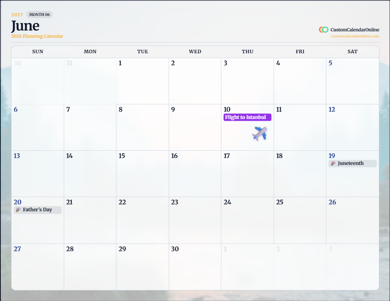Click the 2027 year label
The image size is (390, 301).
click(17, 15)
